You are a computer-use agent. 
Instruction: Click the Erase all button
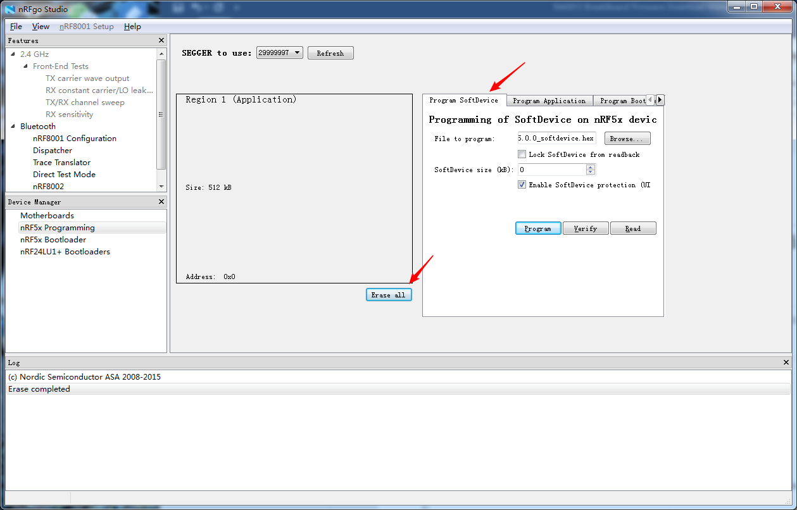(x=389, y=295)
